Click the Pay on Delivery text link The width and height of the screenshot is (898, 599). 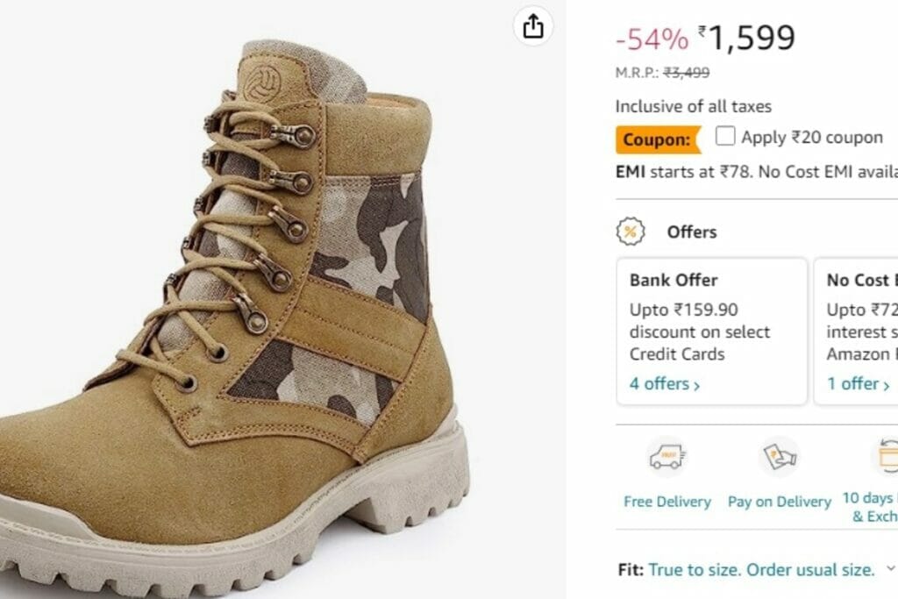779,502
